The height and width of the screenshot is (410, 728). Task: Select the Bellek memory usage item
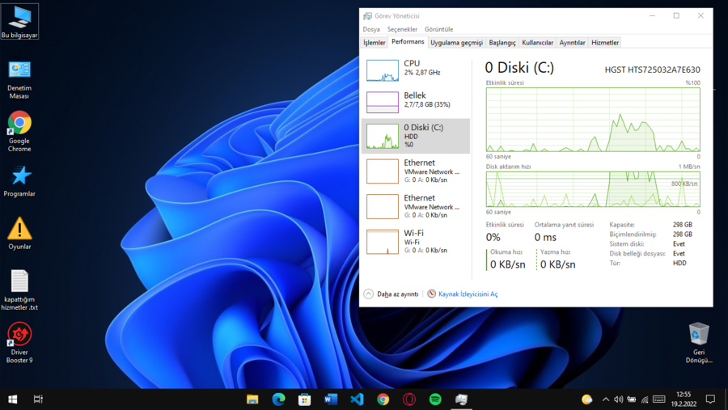point(416,102)
